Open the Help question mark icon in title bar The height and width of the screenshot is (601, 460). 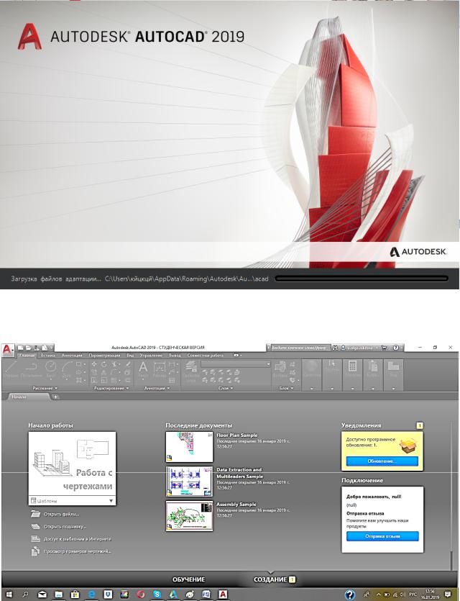point(396,348)
